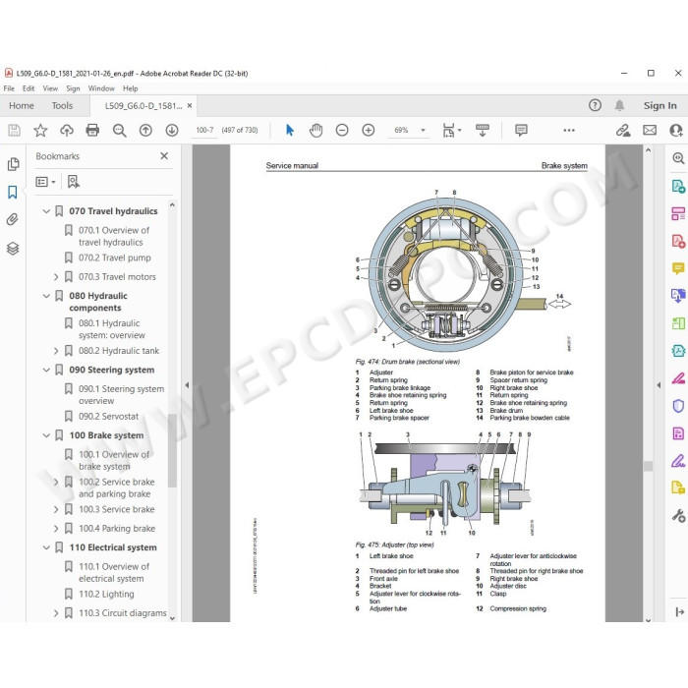Screen dimensions: 688x688
Task: Activate the Selection arrow tool
Action: point(290,131)
